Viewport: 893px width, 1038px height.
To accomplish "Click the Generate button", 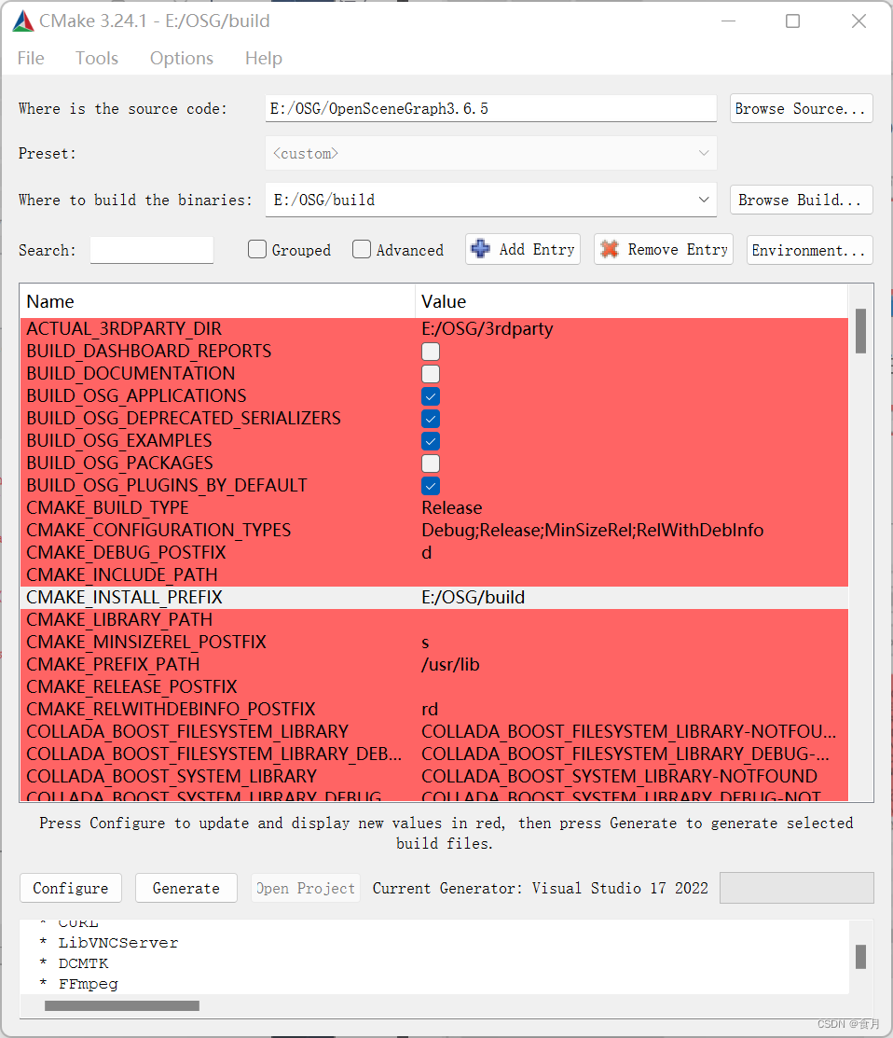I will [x=185, y=888].
